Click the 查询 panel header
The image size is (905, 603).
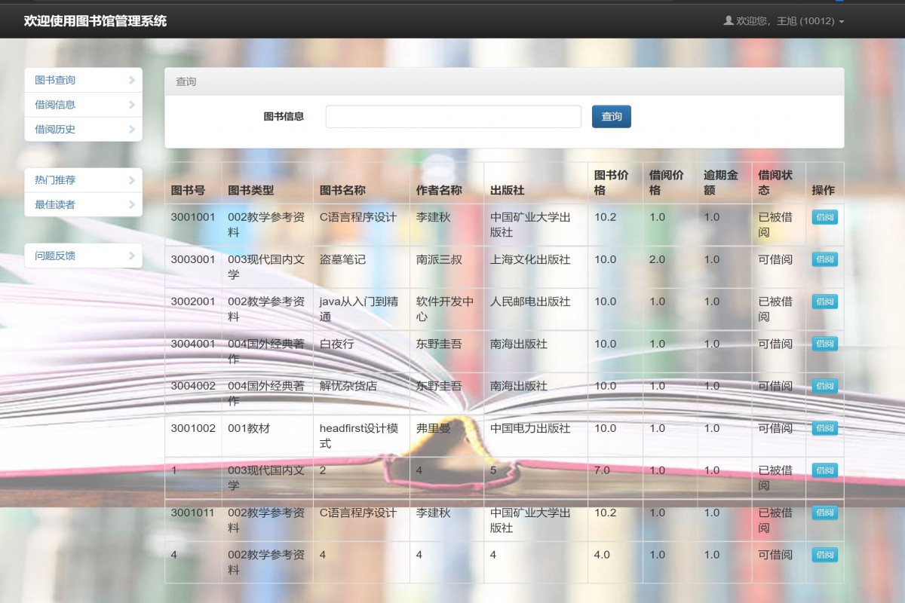coord(185,81)
